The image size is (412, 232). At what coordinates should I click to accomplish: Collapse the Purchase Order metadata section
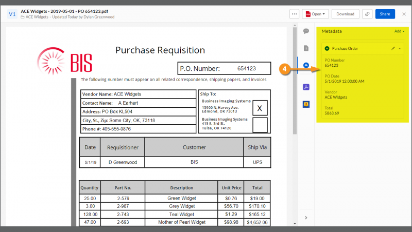400,48
